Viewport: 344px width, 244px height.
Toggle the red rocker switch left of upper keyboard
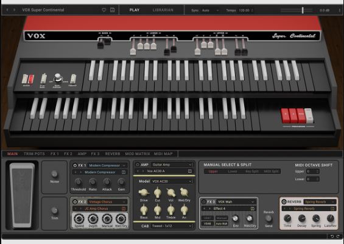point(32,79)
